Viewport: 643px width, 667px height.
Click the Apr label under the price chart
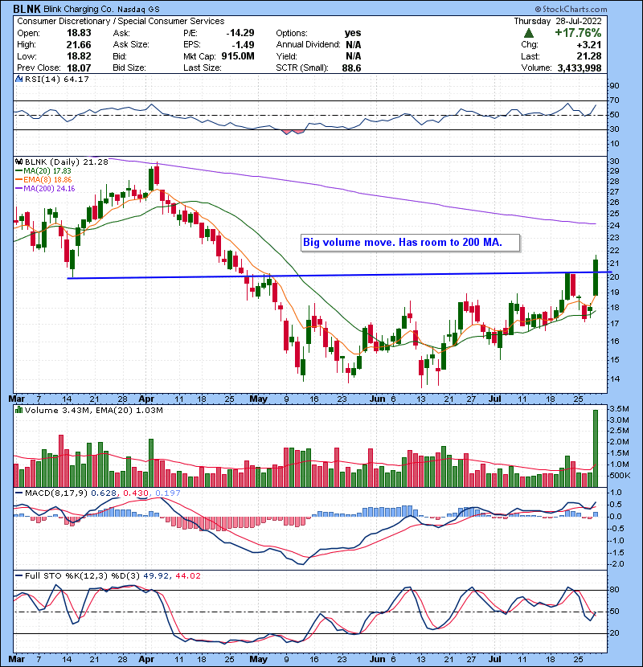146,399
